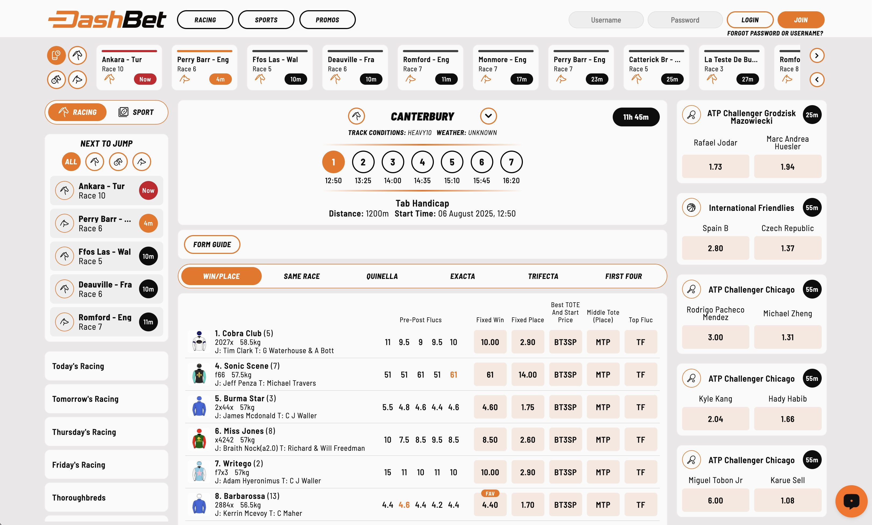This screenshot has width=872, height=525.
Task: Select race number 3 for Canterbury
Action: click(392, 162)
